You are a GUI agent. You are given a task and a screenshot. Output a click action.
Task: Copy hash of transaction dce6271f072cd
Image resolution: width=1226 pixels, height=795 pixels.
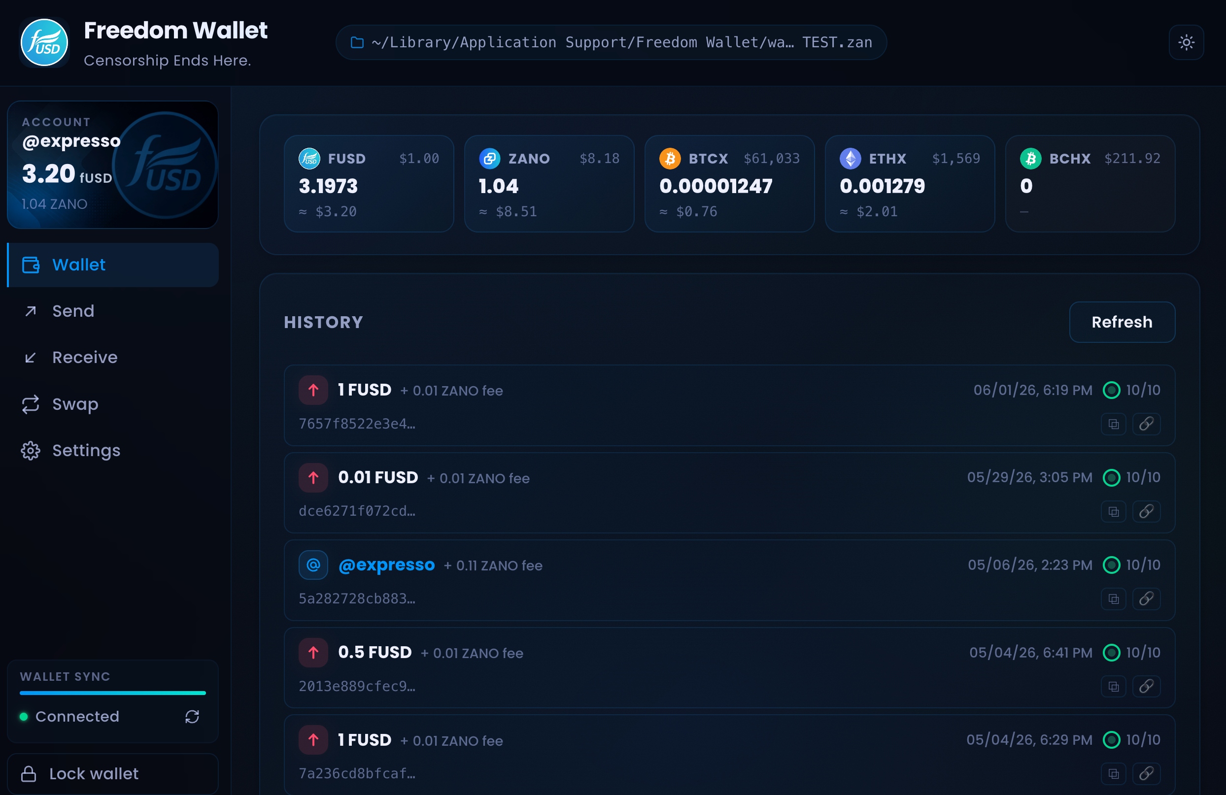pyautogui.click(x=1114, y=512)
